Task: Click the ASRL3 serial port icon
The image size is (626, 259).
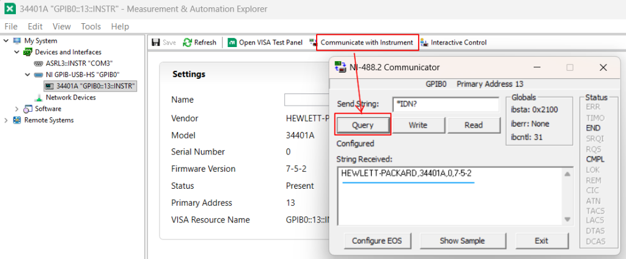Action: click(x=39, y=63)
